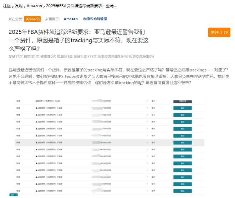
Task: Click 解决 for the row ending 000023
Action: pyautogui.click(x=183, y=191)
